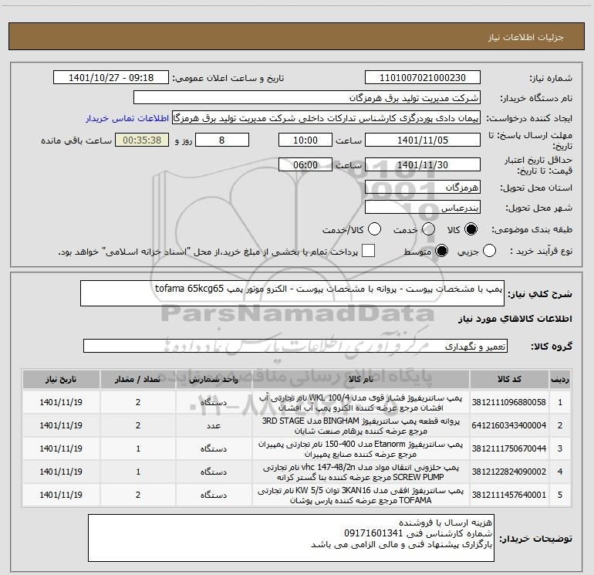The width and height of the screenshot is (594, 575).
Task: Click item code 3812111750670044
Action: (x=509, y=448)
